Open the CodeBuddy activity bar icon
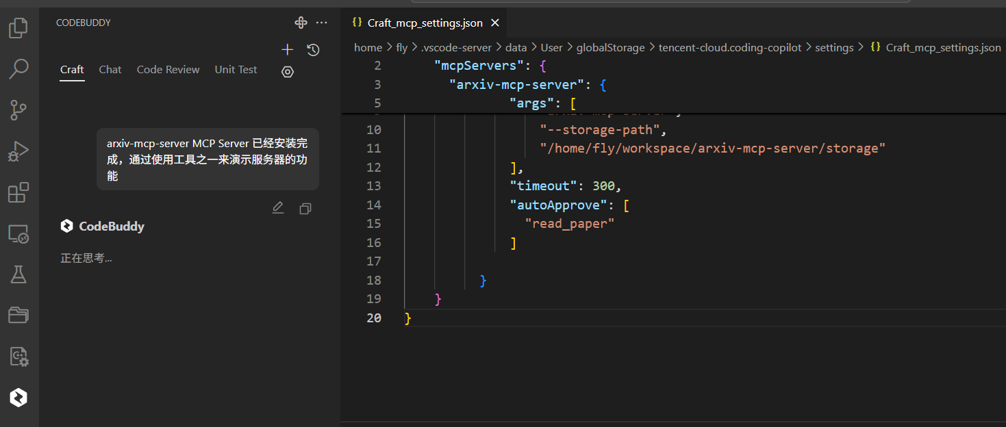The height and width of the screenshot is (427, 1006). point(18,398)
